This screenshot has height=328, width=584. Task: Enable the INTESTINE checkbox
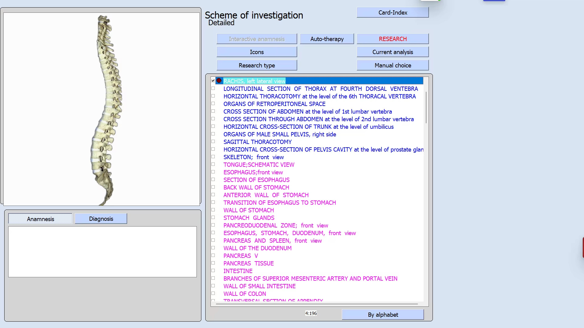(x=213, y=271)
